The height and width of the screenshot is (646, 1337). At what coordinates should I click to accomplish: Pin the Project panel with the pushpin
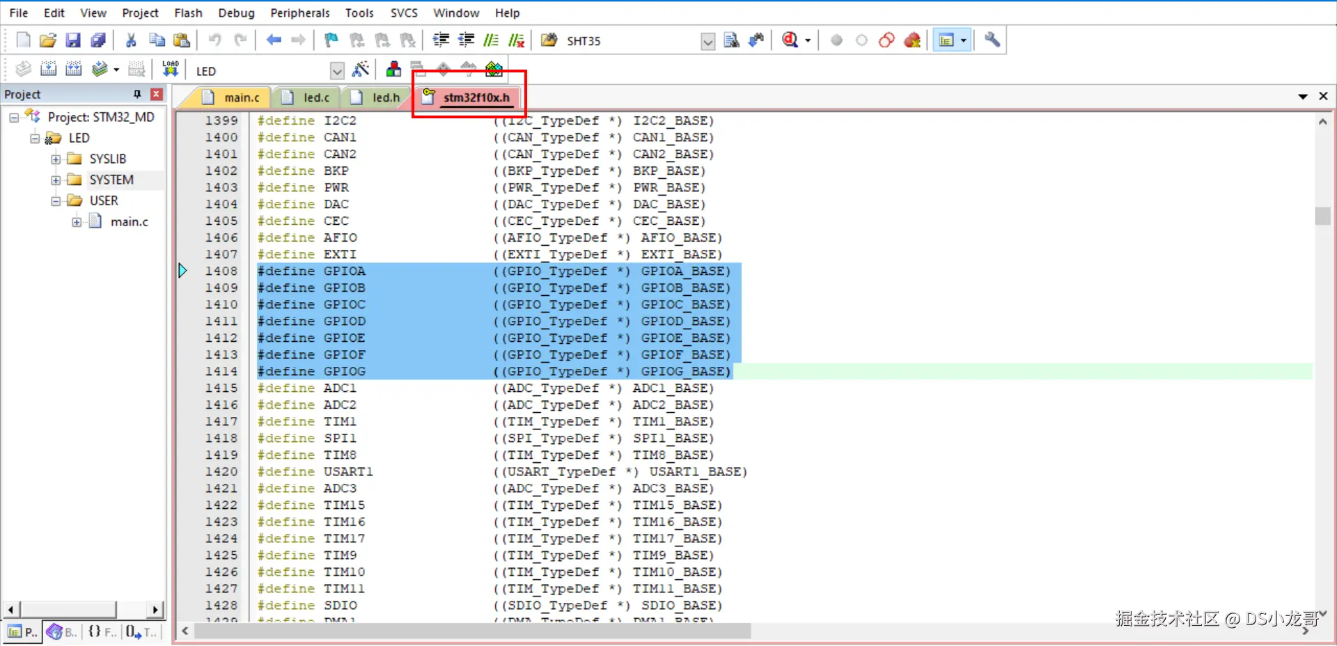(137, 94)
